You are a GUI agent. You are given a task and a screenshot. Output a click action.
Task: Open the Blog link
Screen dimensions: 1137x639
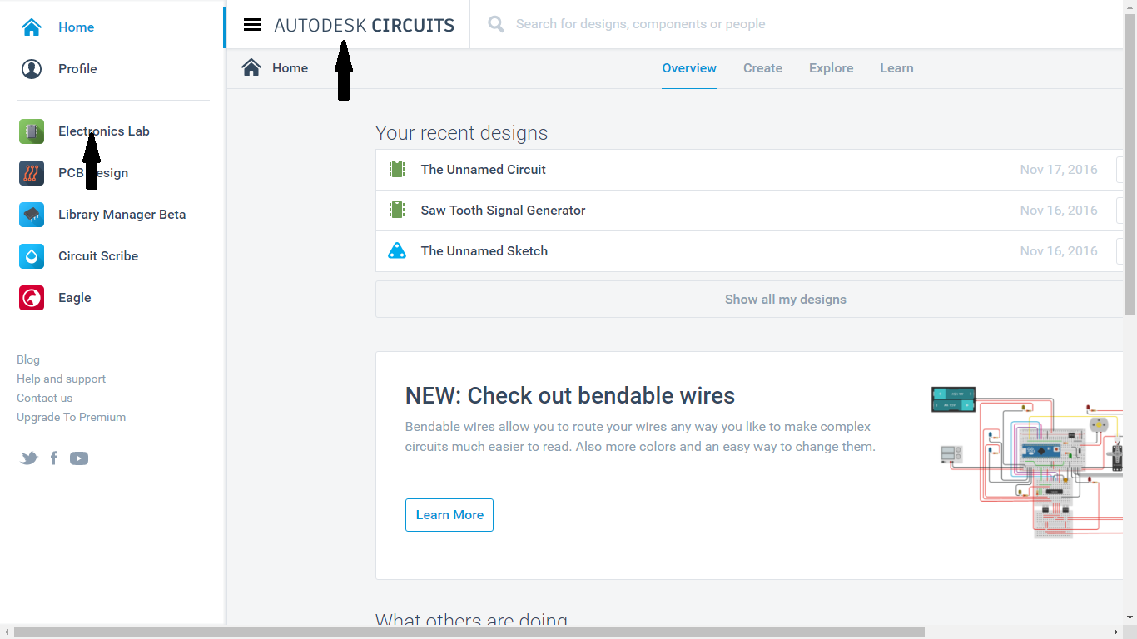28,359
